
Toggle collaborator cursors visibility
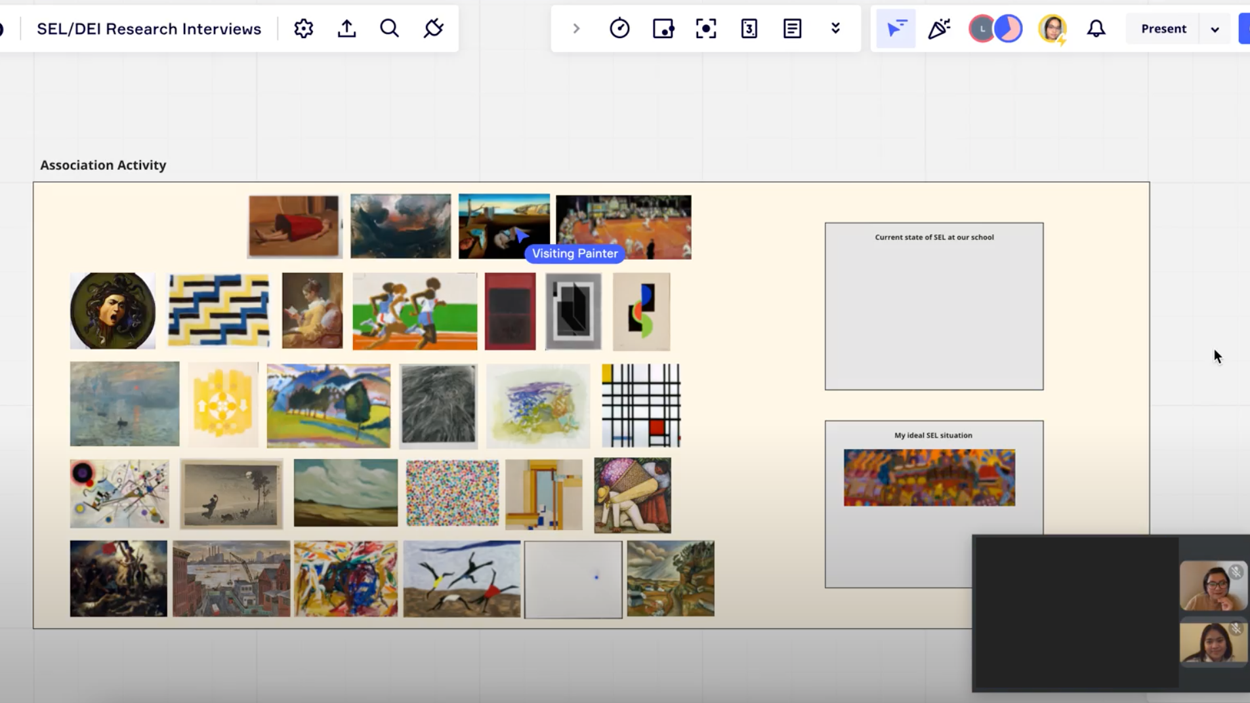click(896, 29)
